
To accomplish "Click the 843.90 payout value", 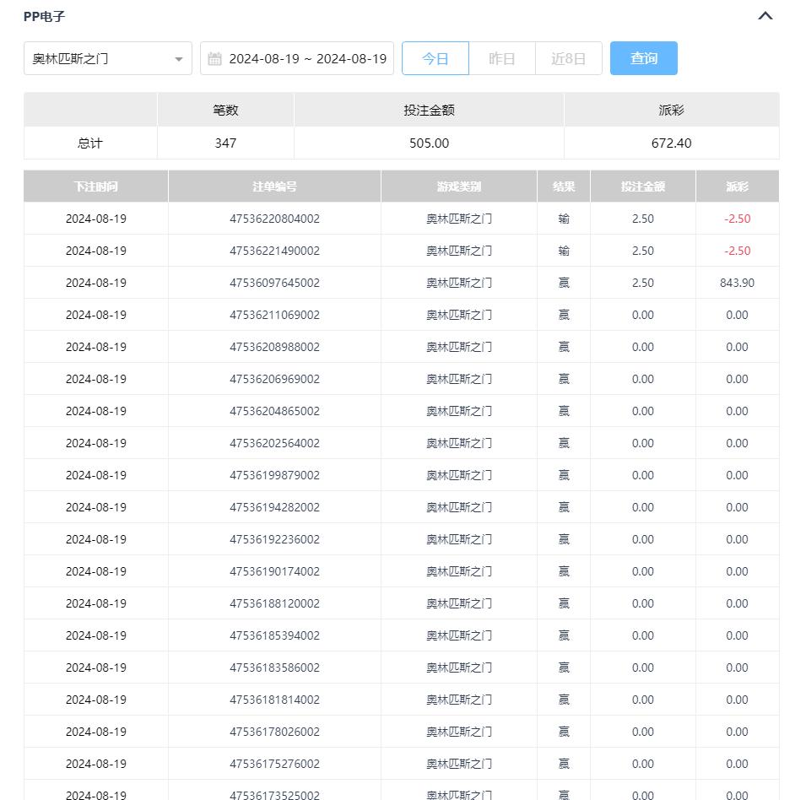I will coord(737,283).
